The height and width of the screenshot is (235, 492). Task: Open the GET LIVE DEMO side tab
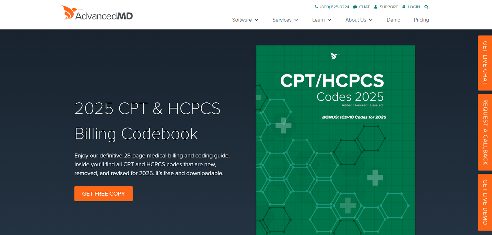485,202
